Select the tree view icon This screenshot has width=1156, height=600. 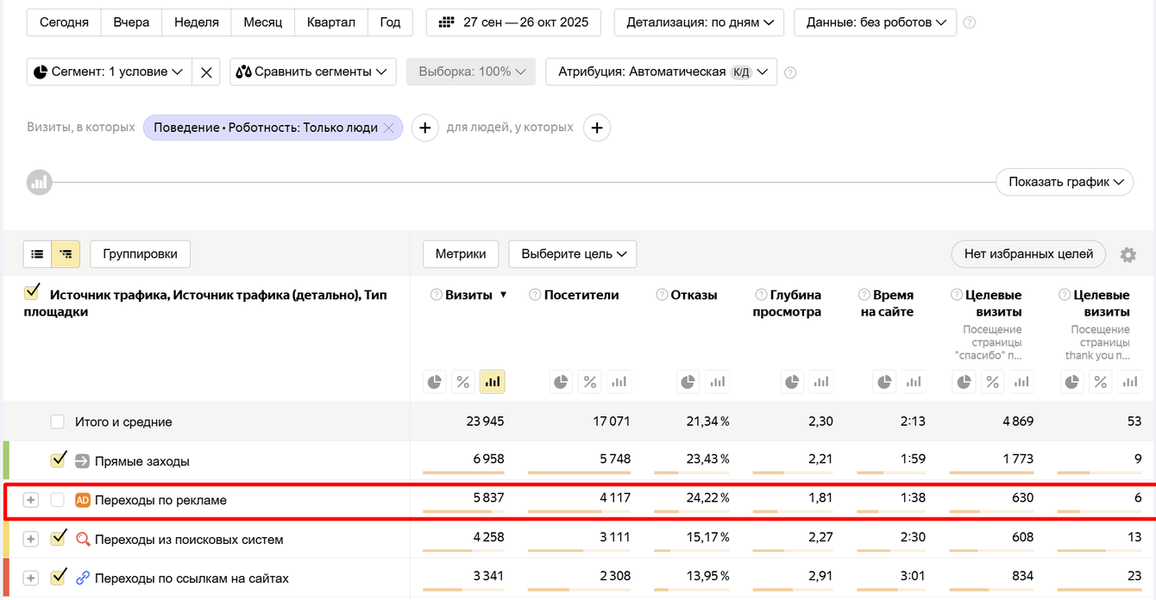66,254
